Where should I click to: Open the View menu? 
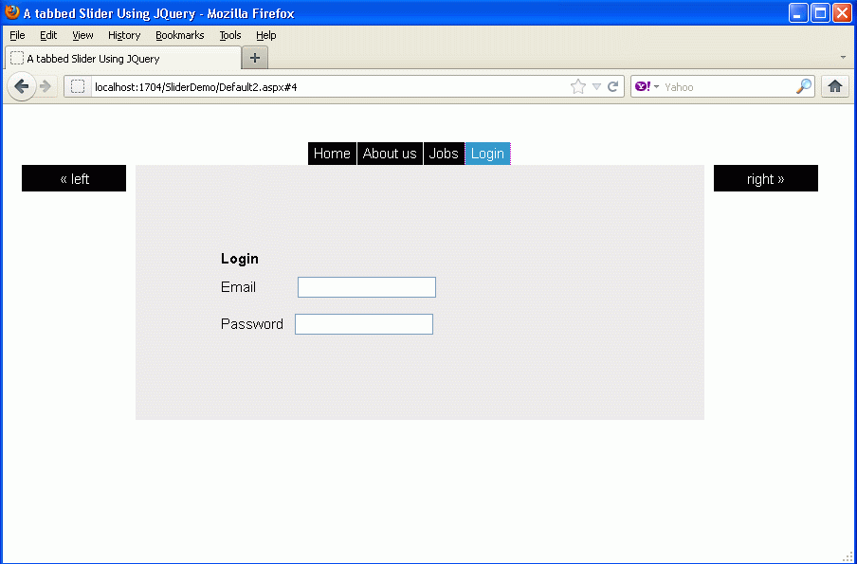pos(82,35)
